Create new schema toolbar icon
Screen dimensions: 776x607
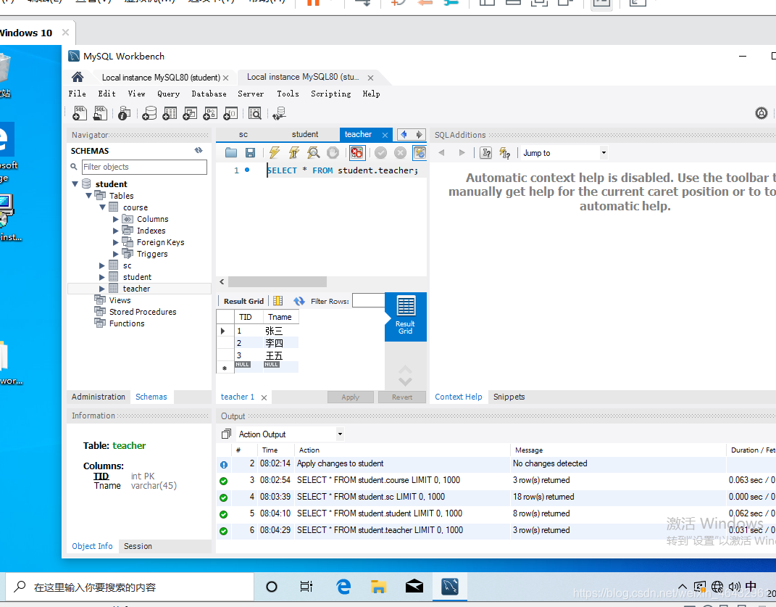[149, 113]
